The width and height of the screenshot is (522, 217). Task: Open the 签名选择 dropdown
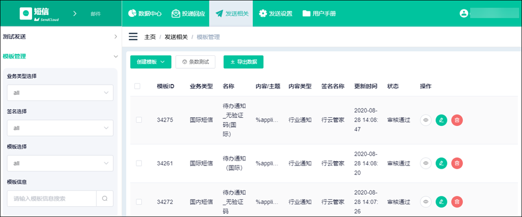(x=60, y=128)
